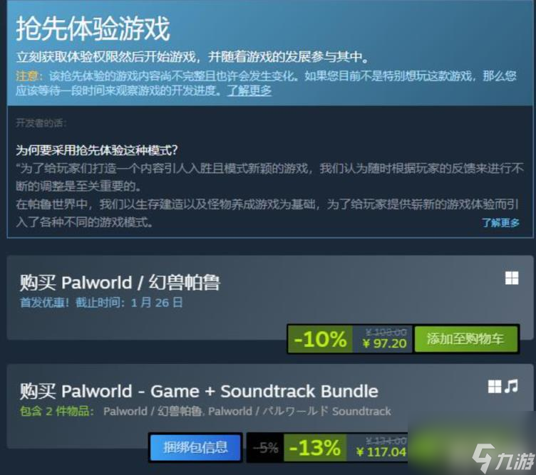Image resolution: width=536 pixels, height=475 pixels.
Task: Click the -13% bundle discount badge
Action: click(x=315, y=447)
